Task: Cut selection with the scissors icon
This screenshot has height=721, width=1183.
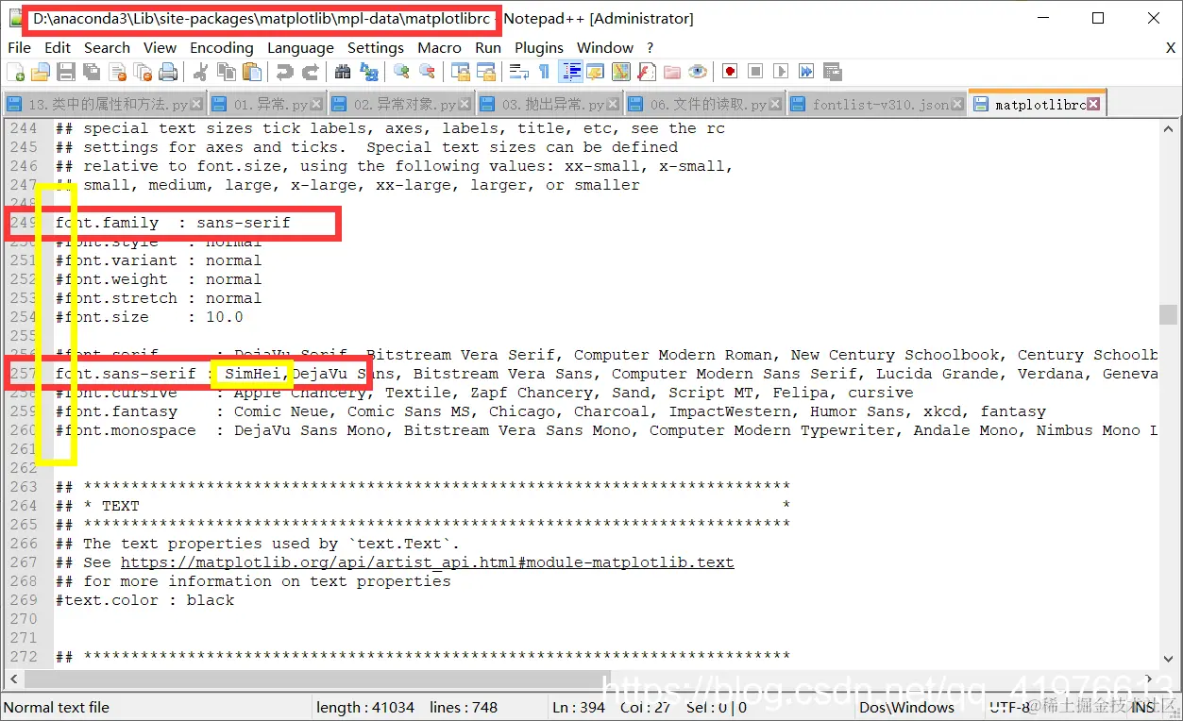Action: [x=200, y=72]
